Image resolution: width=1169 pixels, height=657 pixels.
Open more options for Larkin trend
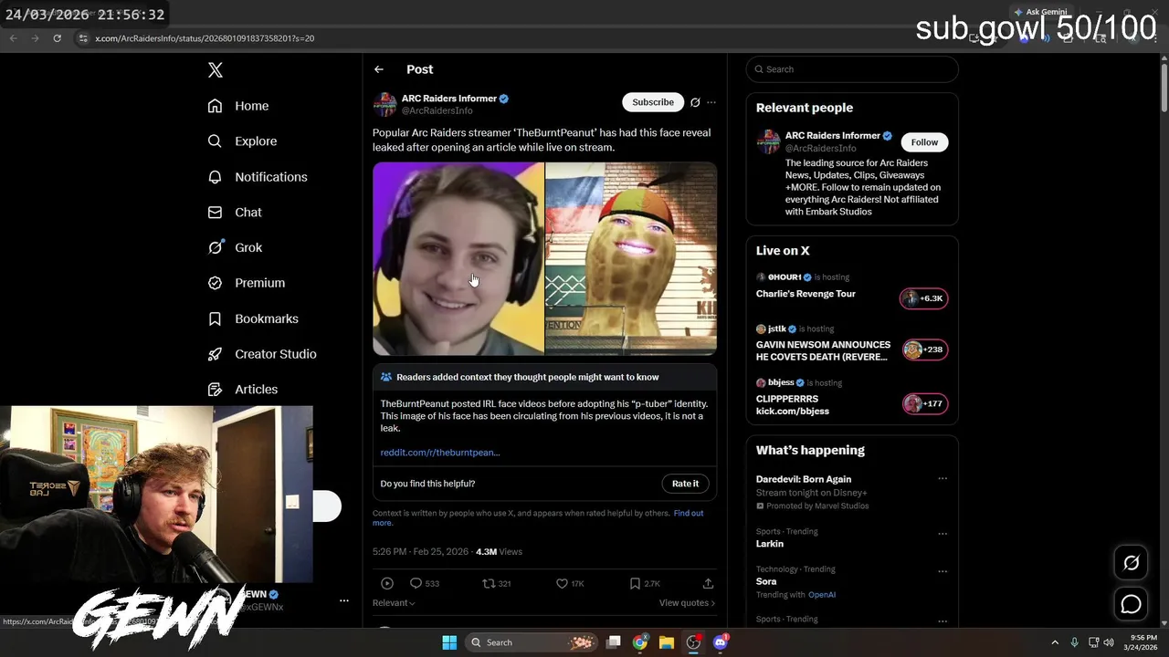(x=943, y=533)
